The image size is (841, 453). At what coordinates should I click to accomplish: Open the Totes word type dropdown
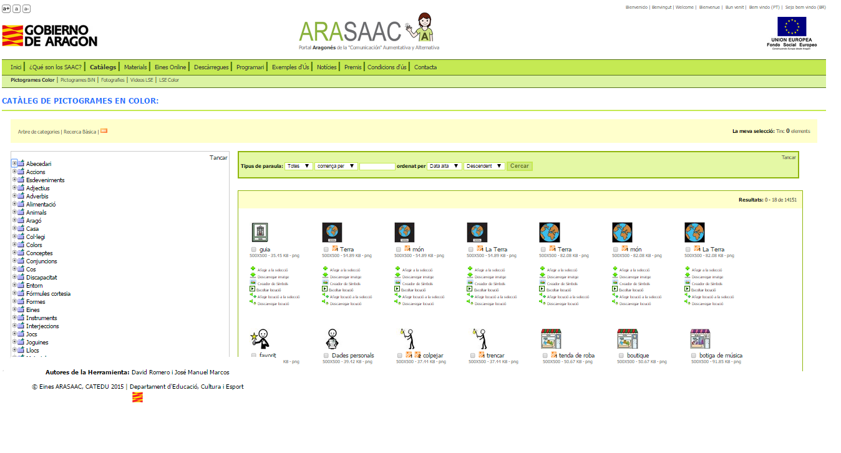(299, 166)
